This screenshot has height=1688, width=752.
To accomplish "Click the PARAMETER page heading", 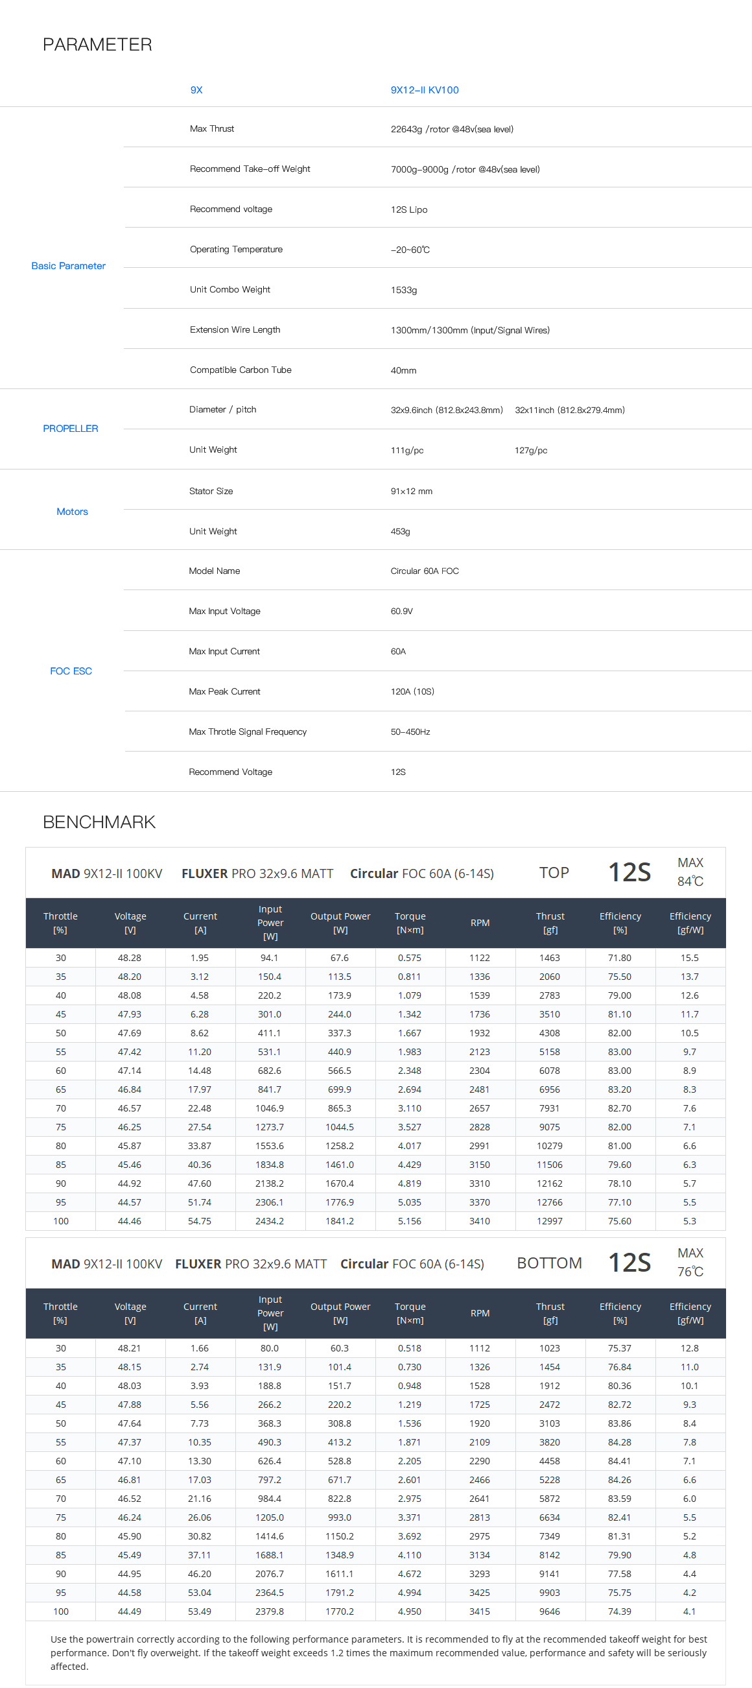I will pyautogui.click(x=97, y=45).
